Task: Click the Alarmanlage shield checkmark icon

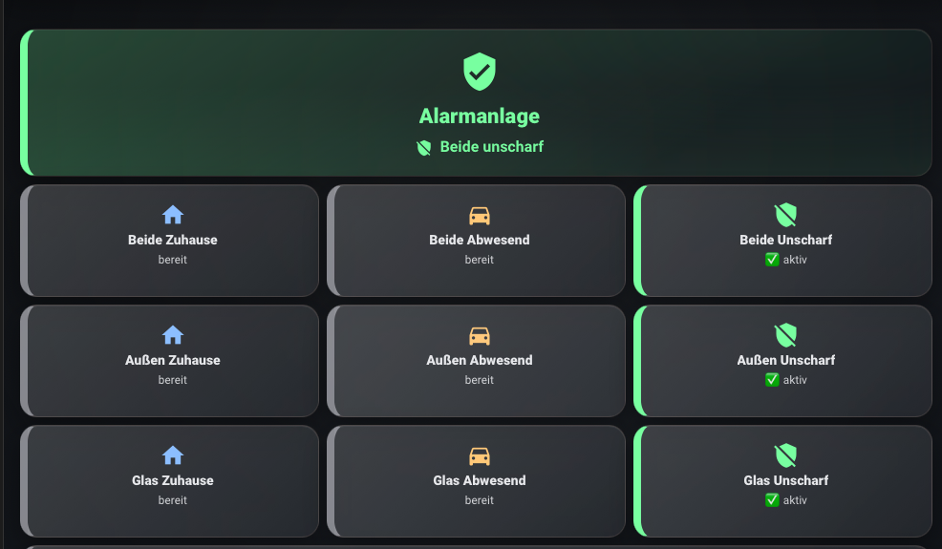Action: coord(480,72)
